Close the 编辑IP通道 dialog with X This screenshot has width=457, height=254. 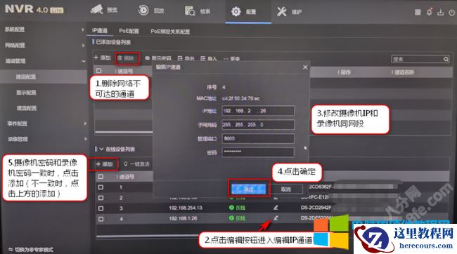point(305,67)
